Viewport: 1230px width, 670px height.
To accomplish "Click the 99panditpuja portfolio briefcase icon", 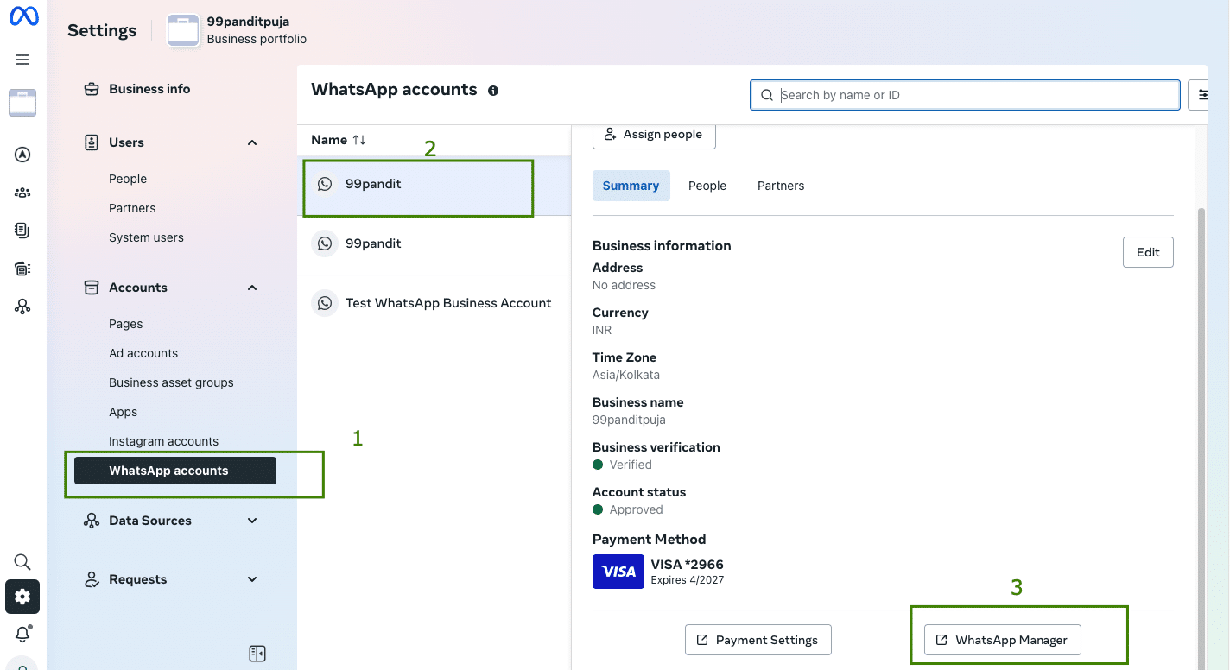I will click(x=183, y=31).
